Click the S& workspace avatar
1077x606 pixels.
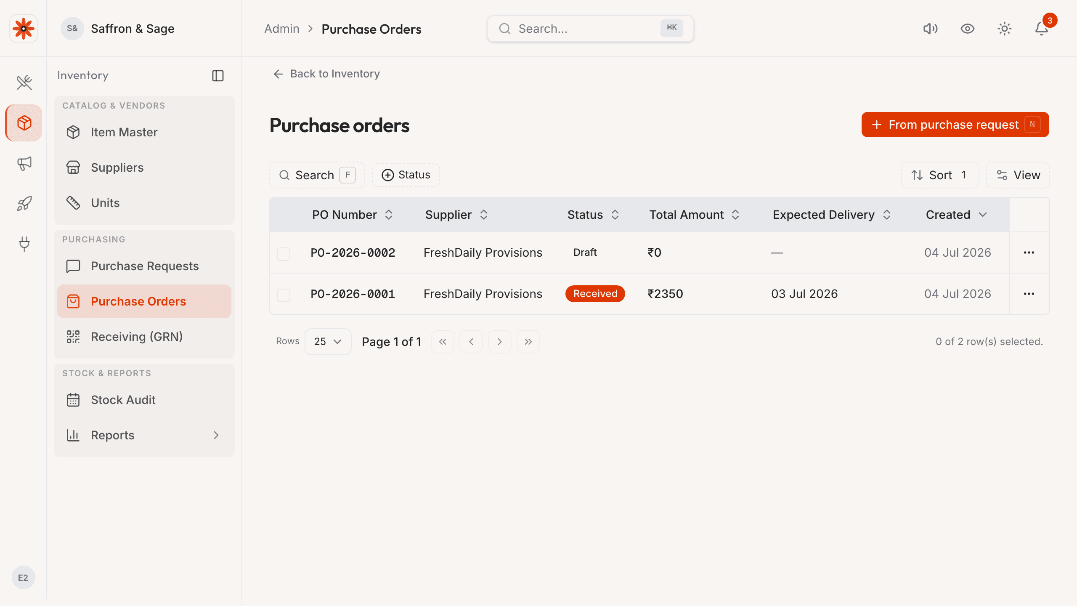(x=72, y=29)
